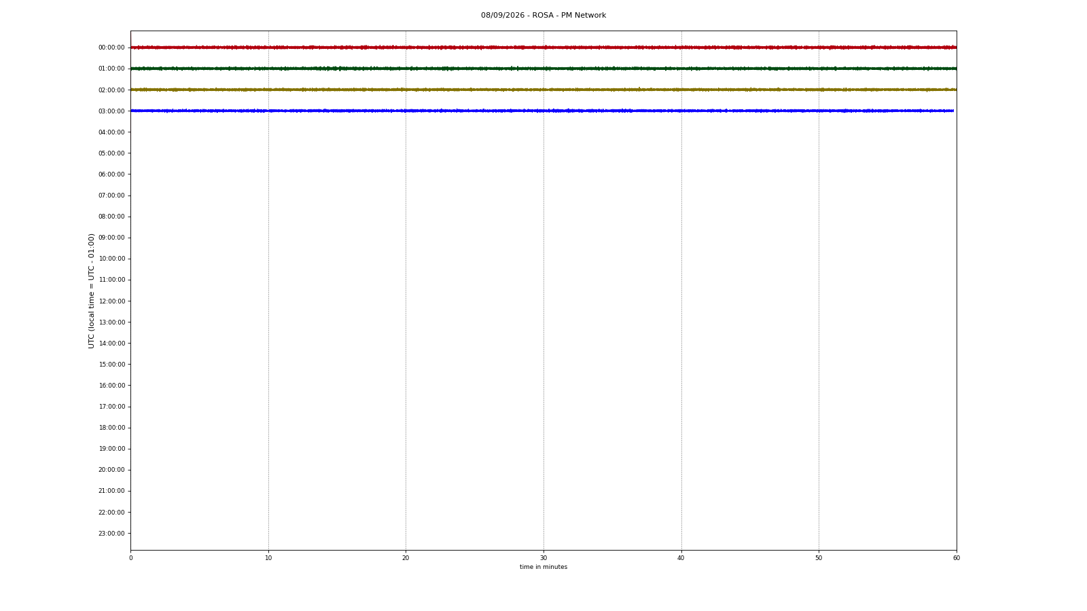Click the 40 minute x-axis tick
1087x611 pixels.
(681, 558)
